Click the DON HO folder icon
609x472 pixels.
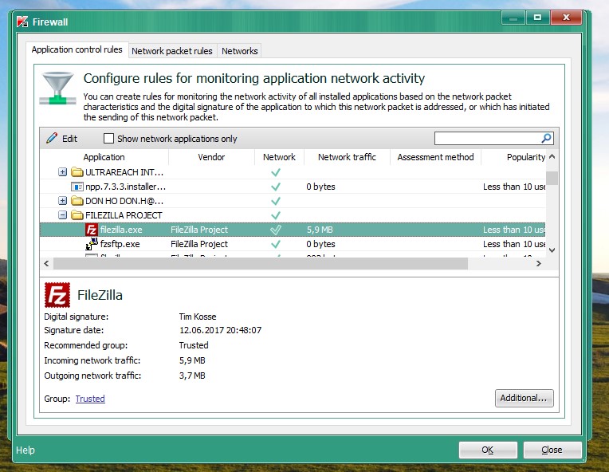(77, 201)
